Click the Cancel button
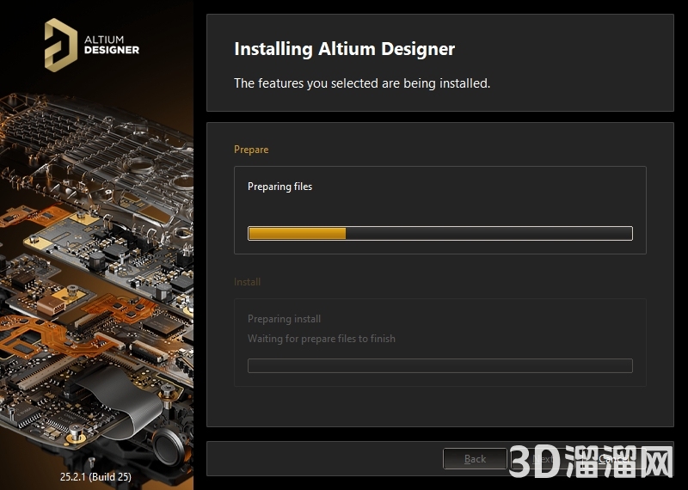Viewport: 688px width, 490px height. (x=614, y=459)
